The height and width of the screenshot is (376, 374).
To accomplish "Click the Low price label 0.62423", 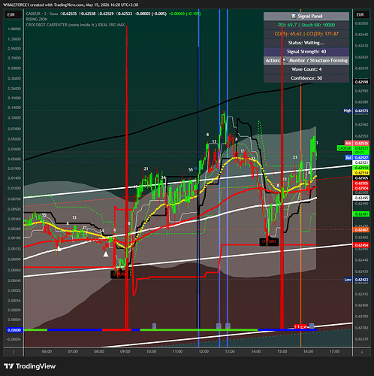I will [361, 280].
